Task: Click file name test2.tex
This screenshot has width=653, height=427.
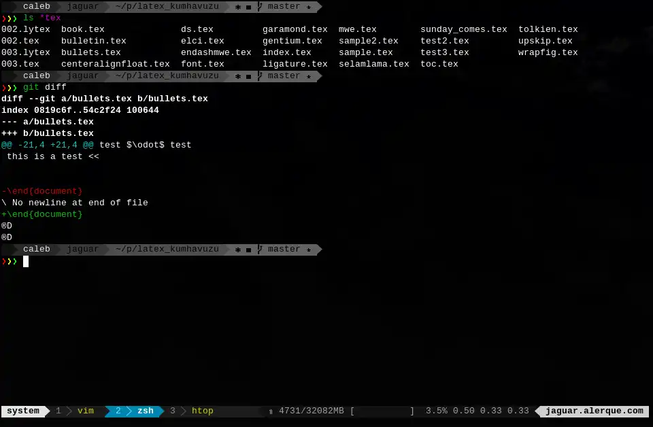Action: pos(445,41)
